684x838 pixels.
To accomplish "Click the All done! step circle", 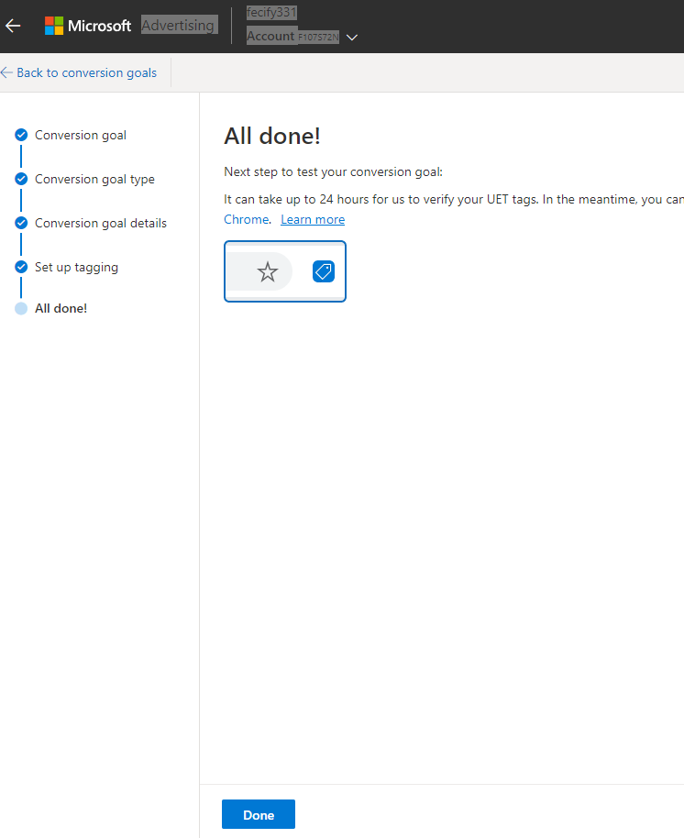I will [21, 308].
